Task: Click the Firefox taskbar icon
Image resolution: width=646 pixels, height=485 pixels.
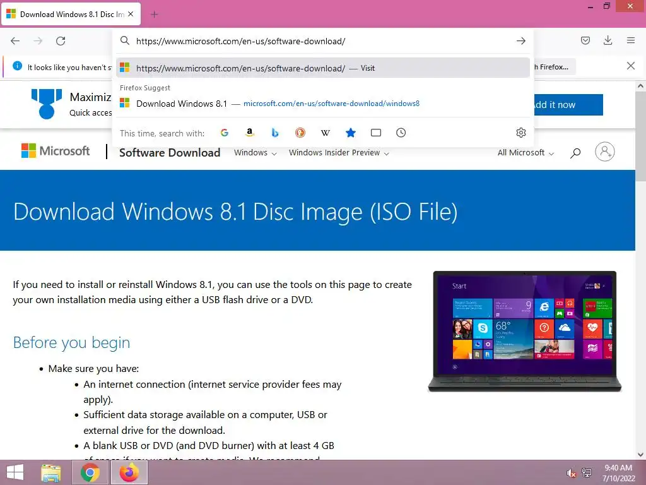Action: [129, 472]
